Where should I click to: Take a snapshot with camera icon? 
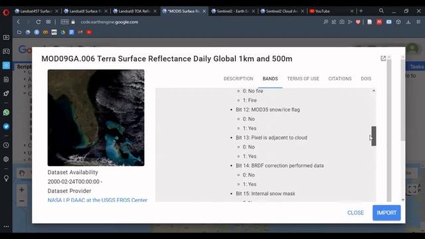click(342, 22)
